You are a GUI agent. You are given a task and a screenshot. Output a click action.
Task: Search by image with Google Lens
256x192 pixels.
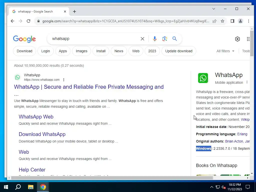(165, 39)
